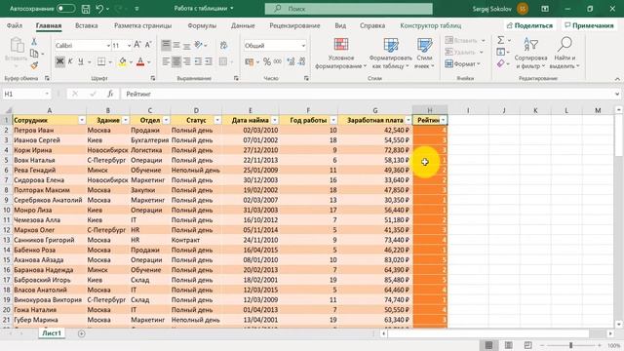This screenshot has width=624, height=351.
Task: Open the Разметка страницы tab
Action: 143,25
